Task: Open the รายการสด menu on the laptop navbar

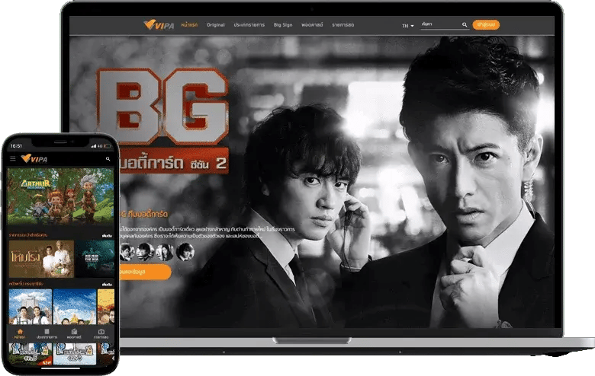Action: [343, 24]
